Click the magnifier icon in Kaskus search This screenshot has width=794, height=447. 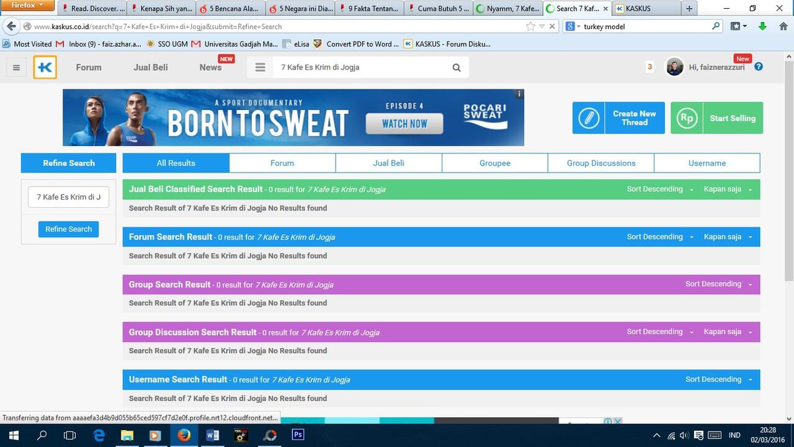(x=457, y=68)
